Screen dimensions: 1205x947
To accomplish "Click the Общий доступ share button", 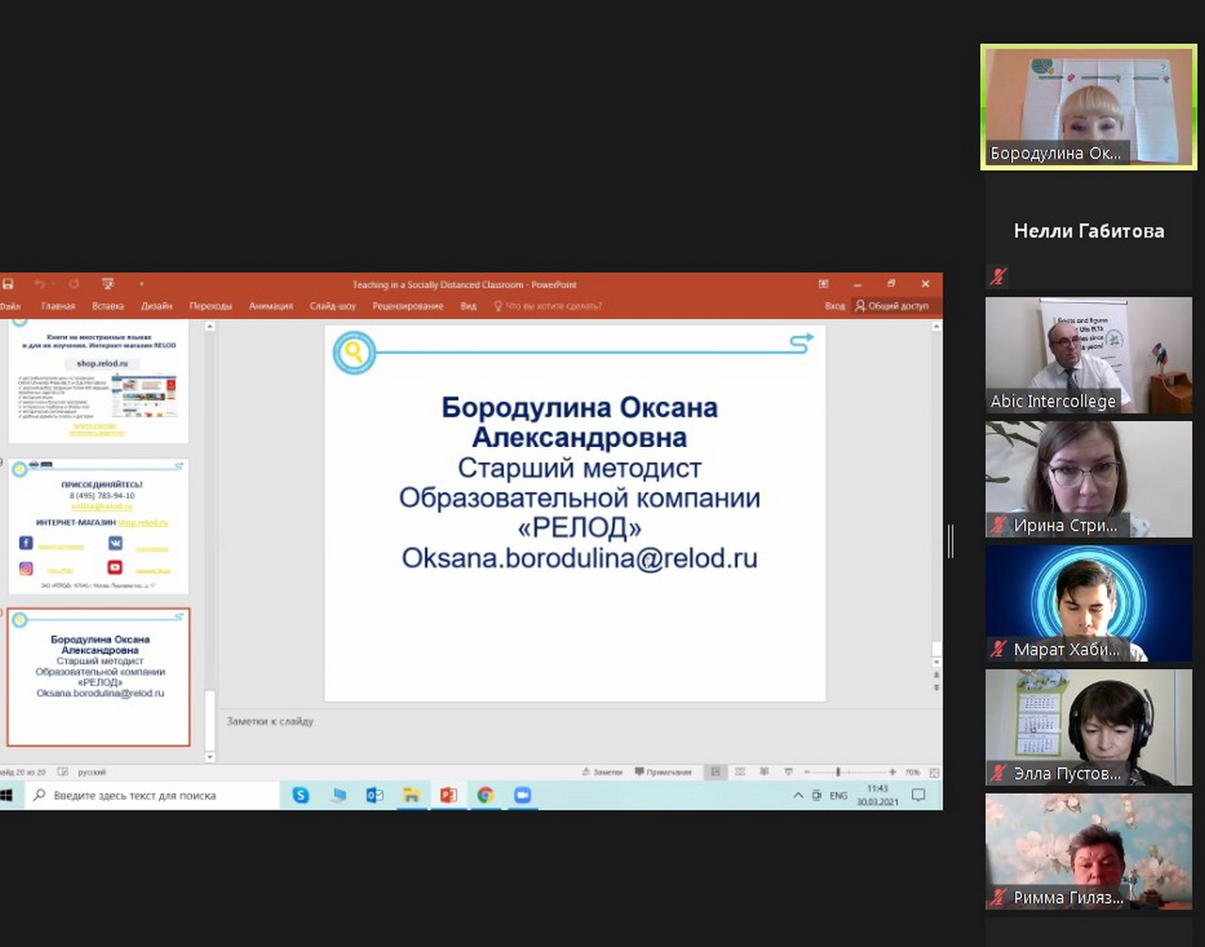I will point(892,306).
